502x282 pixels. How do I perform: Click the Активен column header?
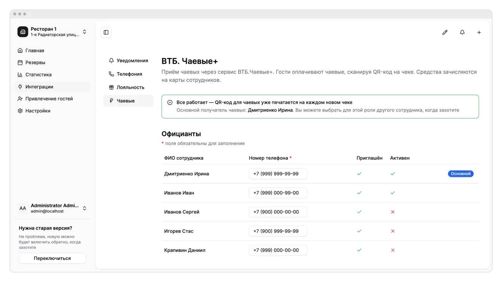click(x=400, y=158)
